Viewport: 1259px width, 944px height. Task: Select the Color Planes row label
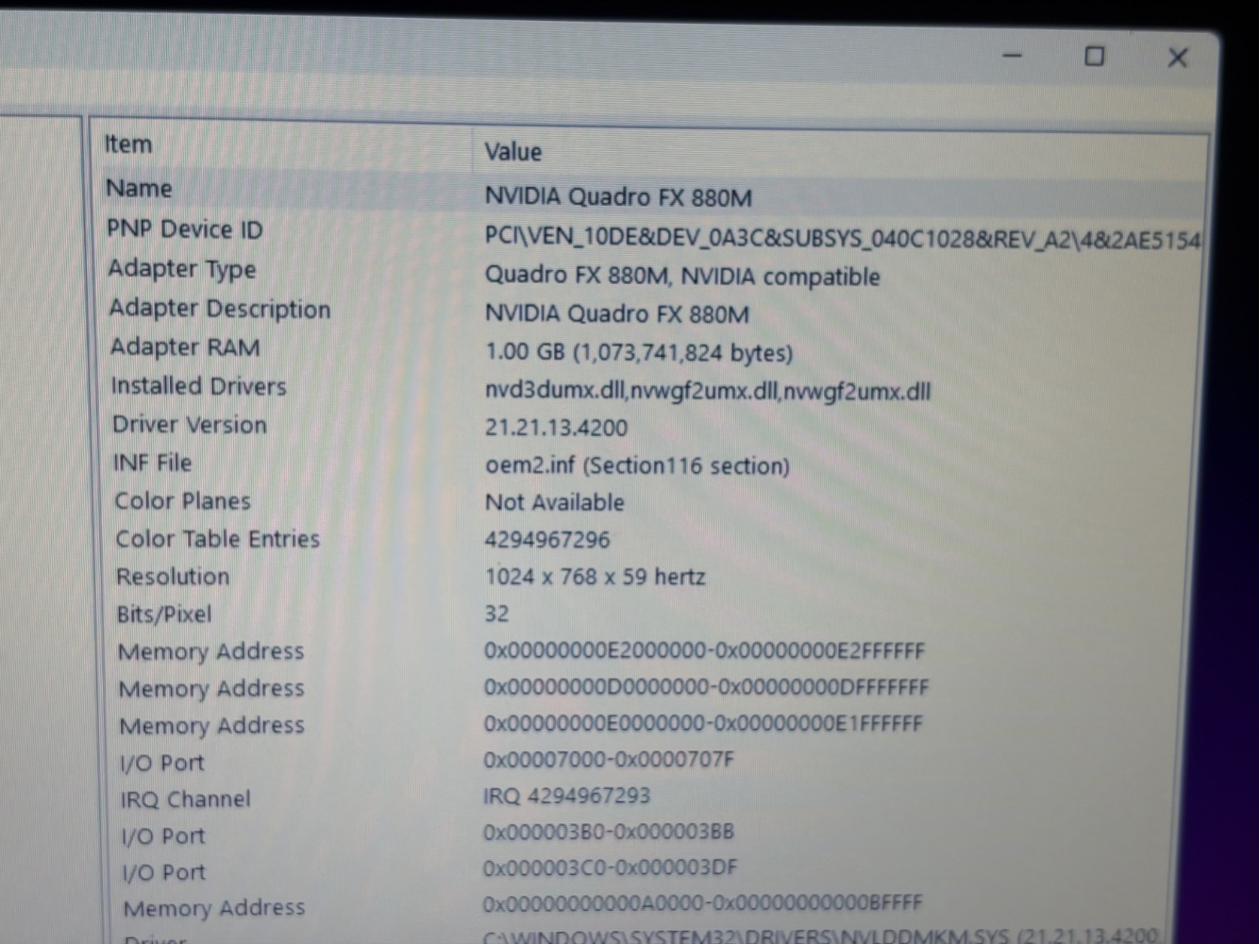(x=183, y=501)
